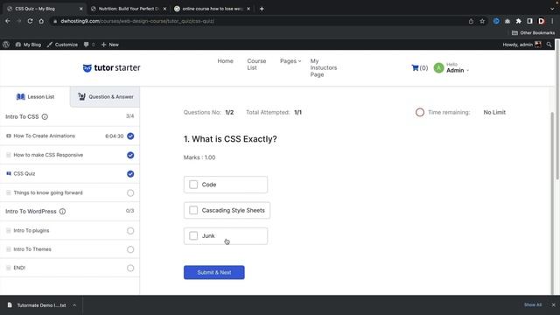Open How To Create Animations lesson

[x=45, y=136]
